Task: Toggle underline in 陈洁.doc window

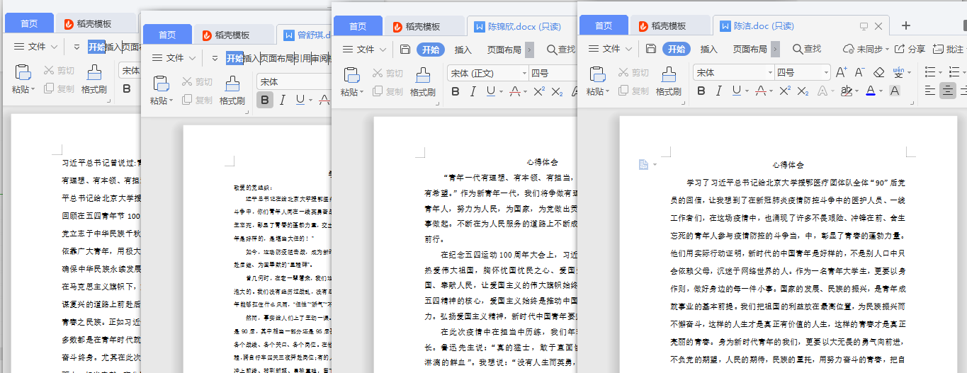Action: (x=737, y=91)
